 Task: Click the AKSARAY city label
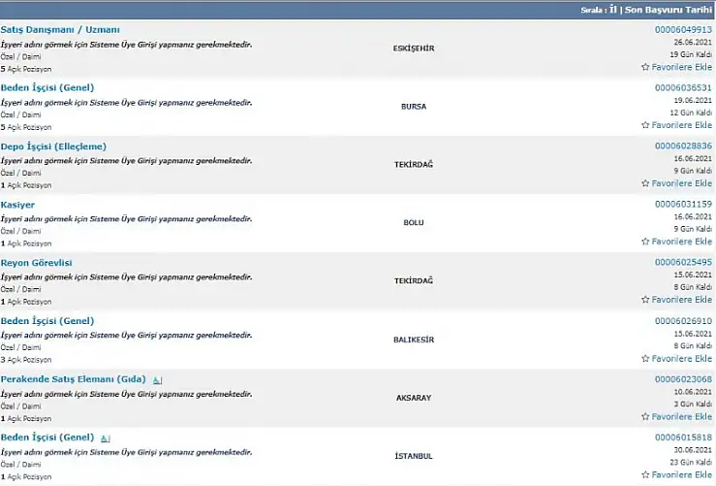tap(414, 398)
